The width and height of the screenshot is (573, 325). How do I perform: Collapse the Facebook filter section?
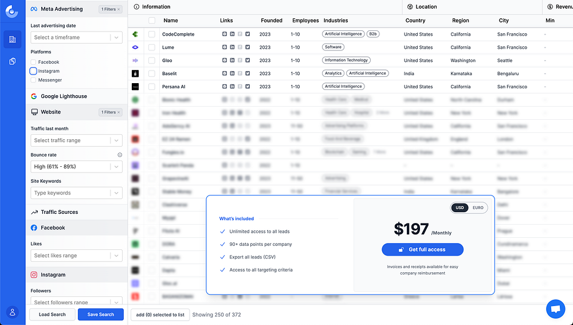[x=77, y=228]
